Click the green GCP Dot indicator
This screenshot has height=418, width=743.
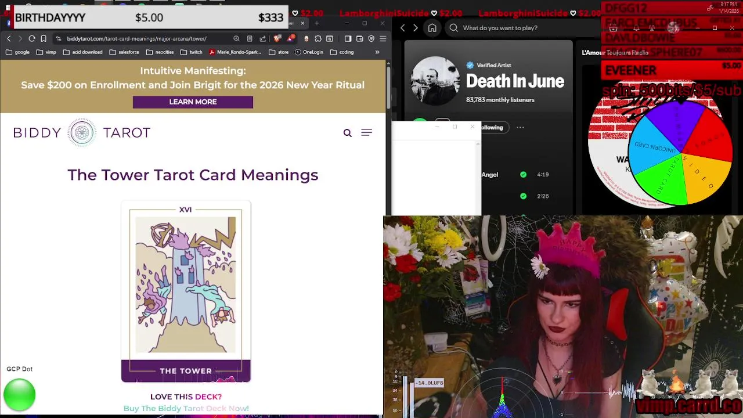[x=19, y=395]
